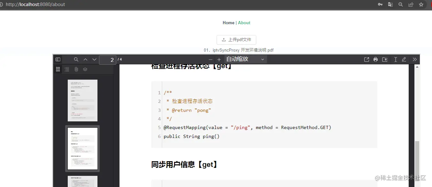
Task: Select the page 3 thumbnail
Action: coord(82,181)
